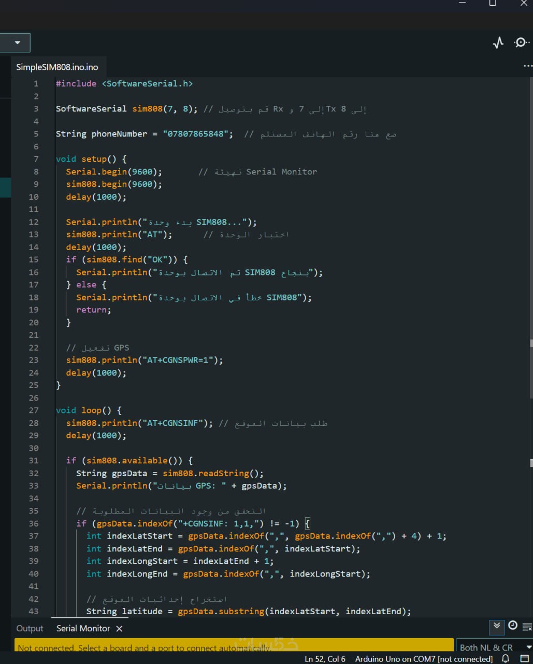The image size is (533, 664).
Task: Click the "+CGNSINF: 1,1," condition line
Action: click(x=193, y=523)
